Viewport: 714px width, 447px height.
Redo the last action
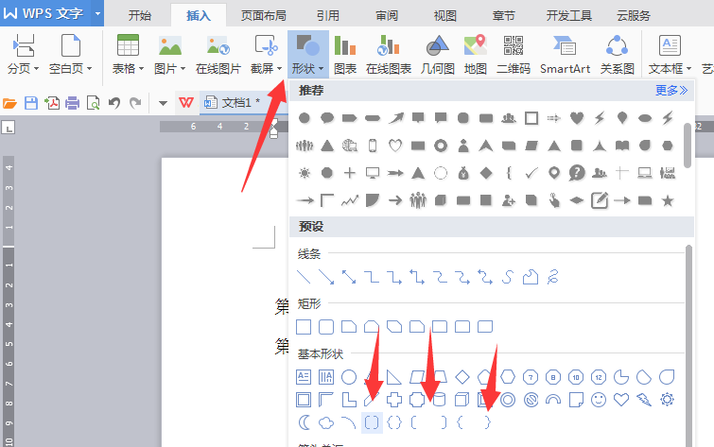click(135, 103)
